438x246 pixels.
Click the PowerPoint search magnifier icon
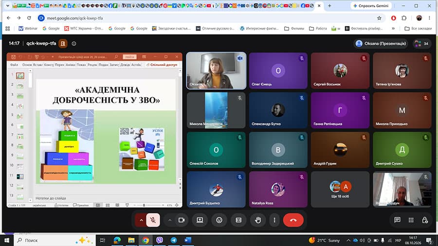pos(116,57)
